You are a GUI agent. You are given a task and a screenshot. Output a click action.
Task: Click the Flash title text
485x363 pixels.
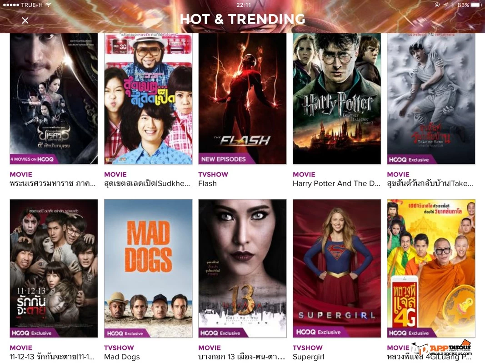click(207, 183)
